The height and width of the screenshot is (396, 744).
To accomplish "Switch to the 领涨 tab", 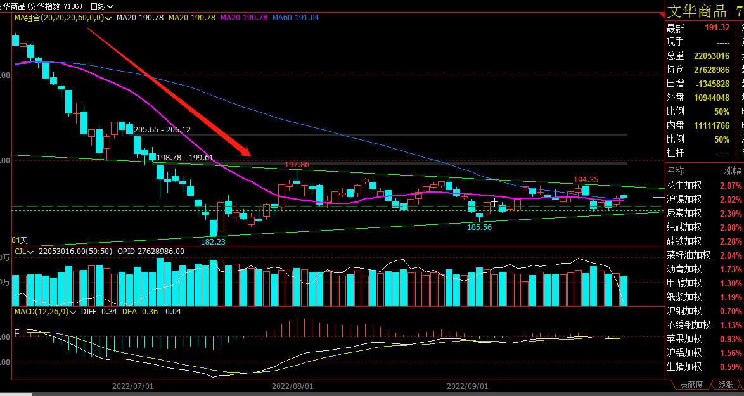I will coord(724,385).
